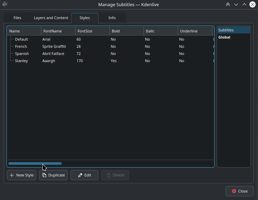Edit the selected style
The width and height of the screenshot is (258, 200).
(84, 175)
